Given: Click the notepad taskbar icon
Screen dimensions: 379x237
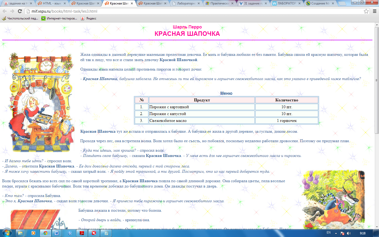Looking at the screenshot, I should 106,233.
